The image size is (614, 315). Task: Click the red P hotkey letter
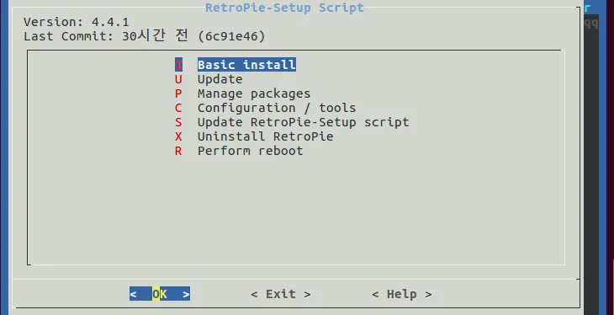(x=178, y=93)
